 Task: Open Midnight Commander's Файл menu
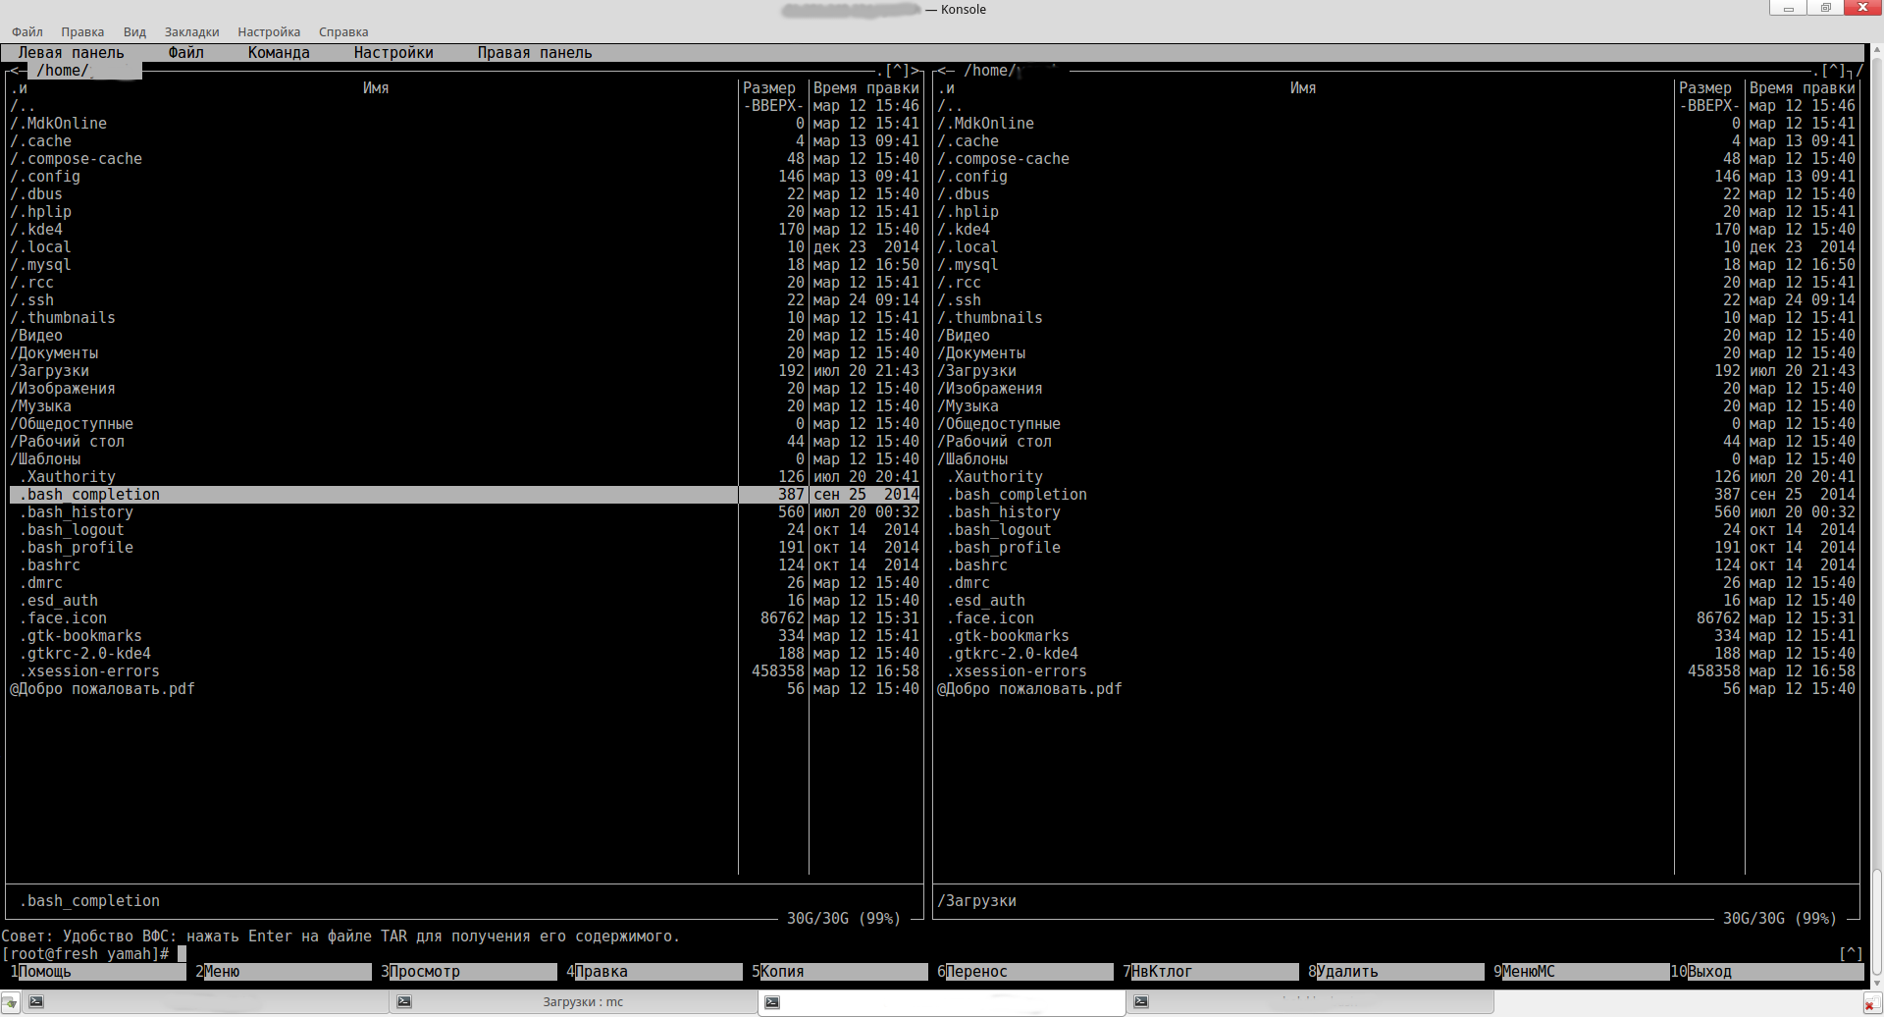click(x=186, y=53)
